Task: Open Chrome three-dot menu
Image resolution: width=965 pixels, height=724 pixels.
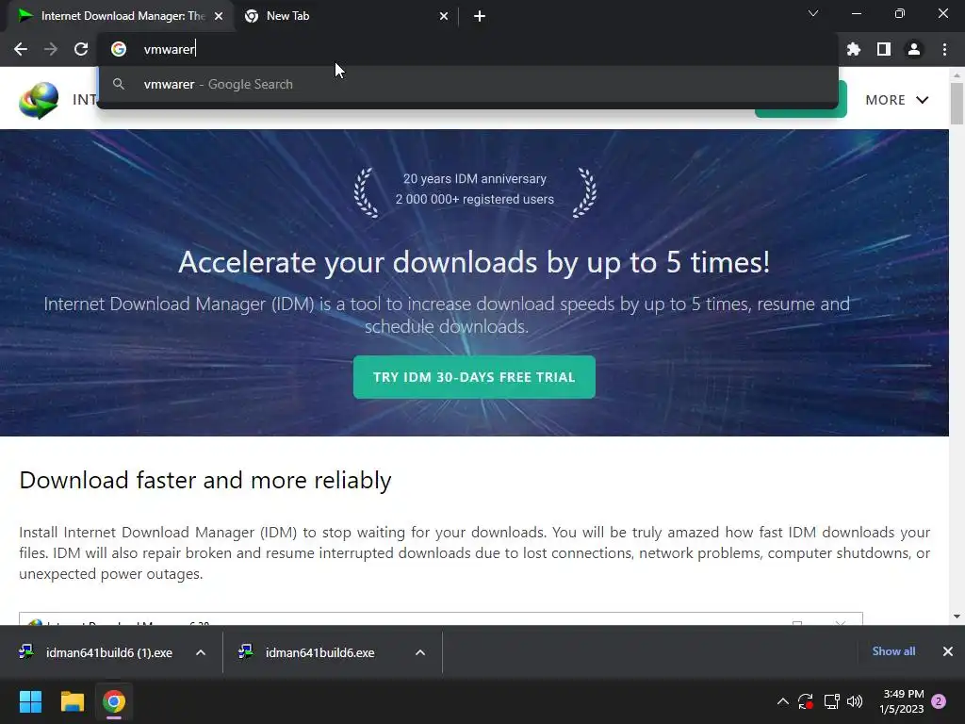Action: pos(944,49)
